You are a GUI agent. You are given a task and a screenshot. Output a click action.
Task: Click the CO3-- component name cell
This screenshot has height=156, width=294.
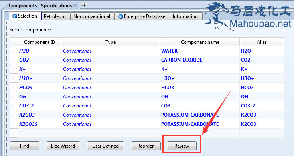pyautogui.click(x=200, y=106)
